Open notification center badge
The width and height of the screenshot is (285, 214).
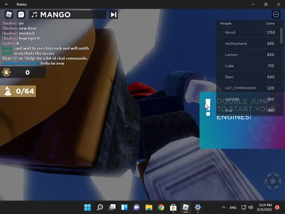point(277,207)
